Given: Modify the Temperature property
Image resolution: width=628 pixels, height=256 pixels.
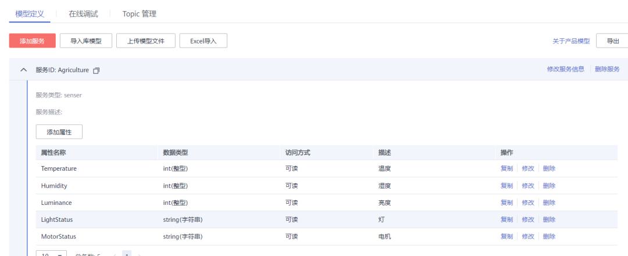Looking at the screenshot, I should coord(528,168).
